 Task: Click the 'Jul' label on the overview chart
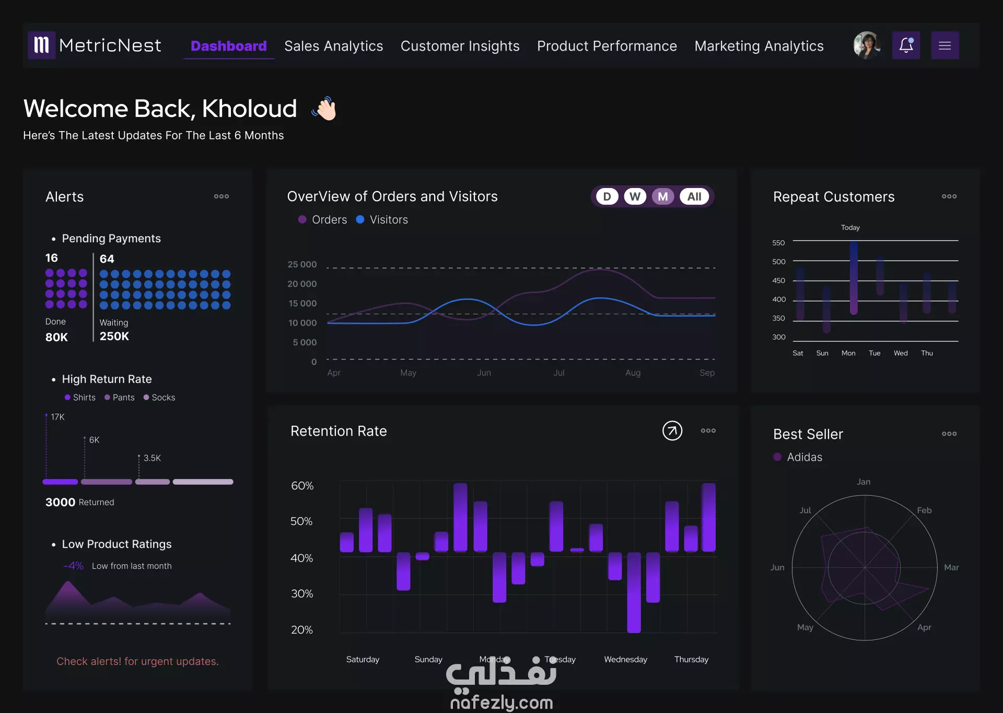coord(559,372)
